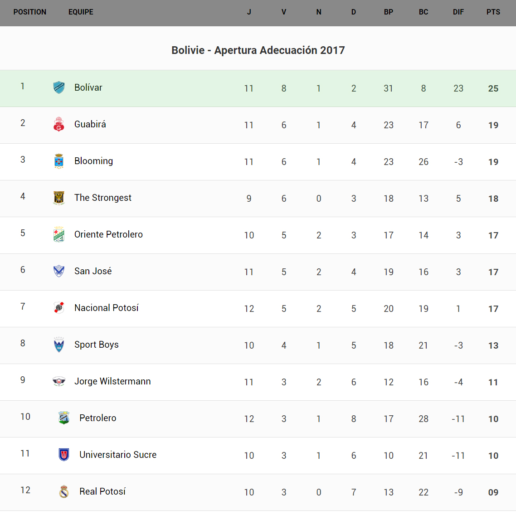The image size is (516, 515).
Task: Click the Apertura Adecuación 2017 title
Action: pyautogui.click(x=258, y=50)
